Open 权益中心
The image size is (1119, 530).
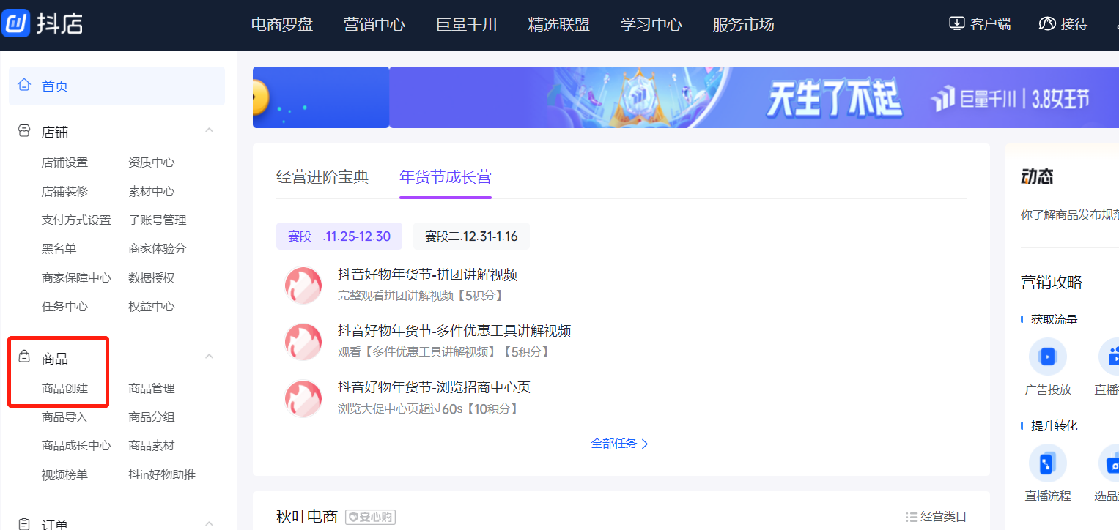pyautogui.click(x=152, y=306)
